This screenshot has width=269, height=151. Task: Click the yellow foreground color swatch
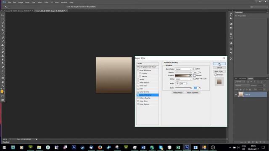pos(2,91)
